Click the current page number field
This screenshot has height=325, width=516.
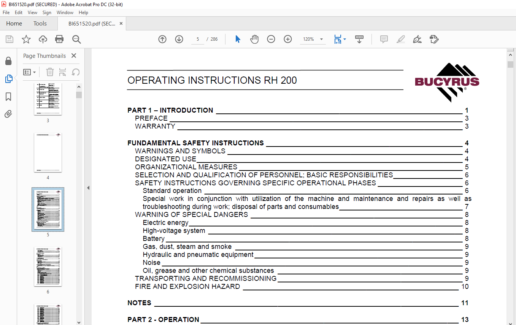(x=198, y=39)
